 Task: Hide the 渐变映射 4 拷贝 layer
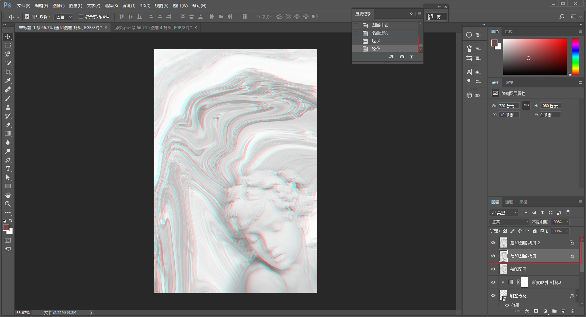click(493, 282)
